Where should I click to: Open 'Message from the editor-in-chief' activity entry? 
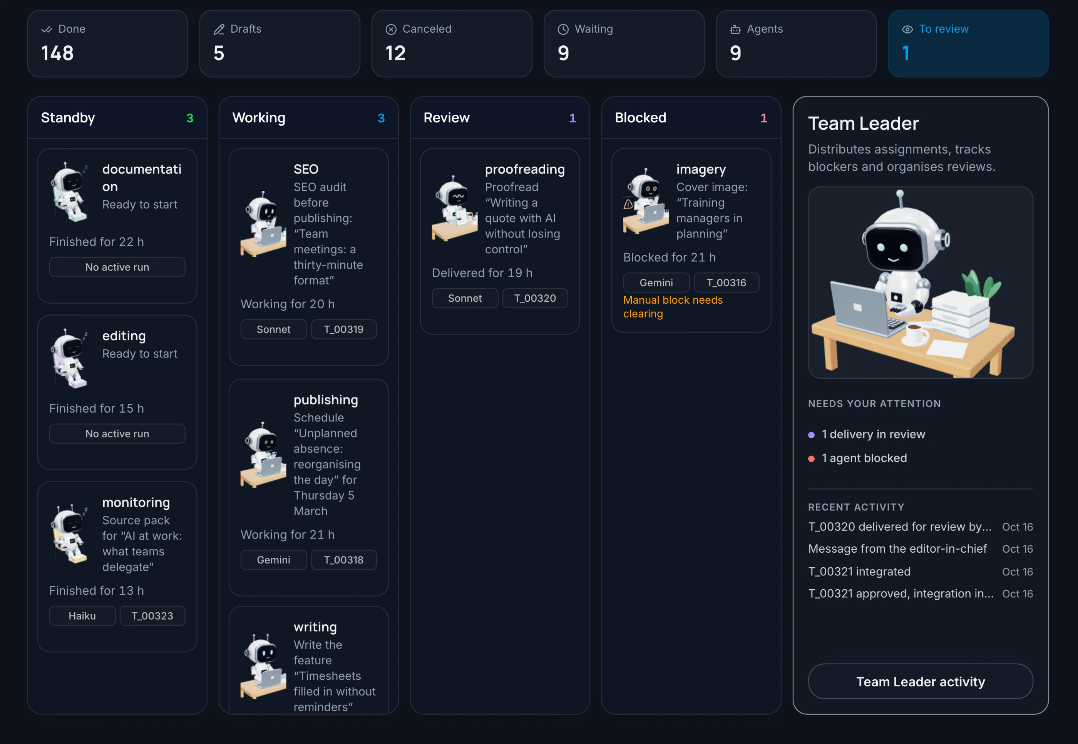pyautogui.click(x=921, y=549)
